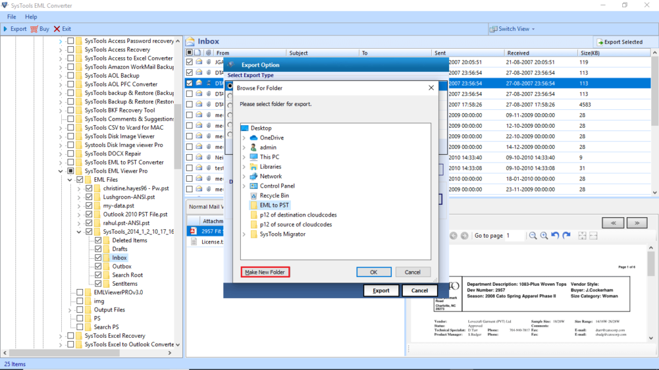Click the Buy cart icon in toolbar
Screen dimensions: 659x370
[34, 29]
